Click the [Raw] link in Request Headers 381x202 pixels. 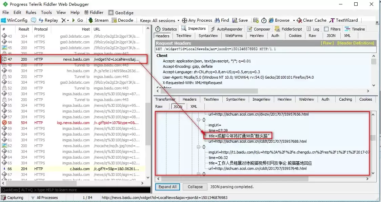pyautogui.click(x=327, y=43)
